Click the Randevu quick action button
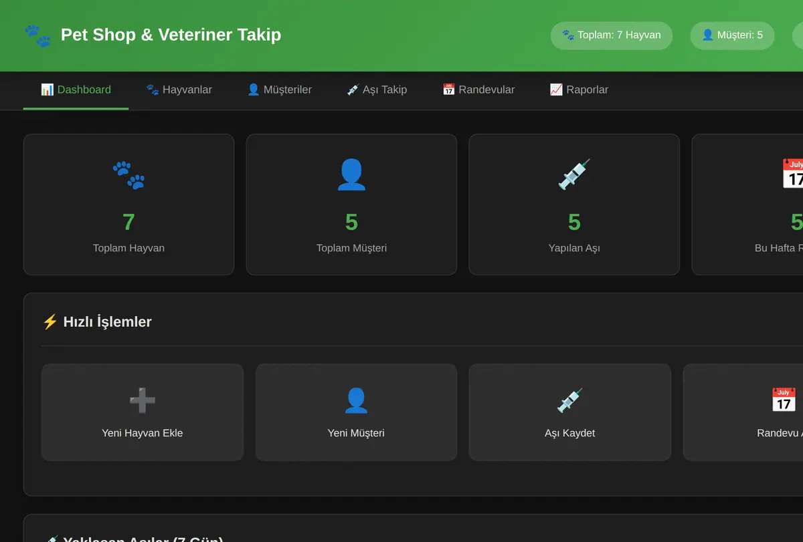803x542 pixels. point(743,412)
